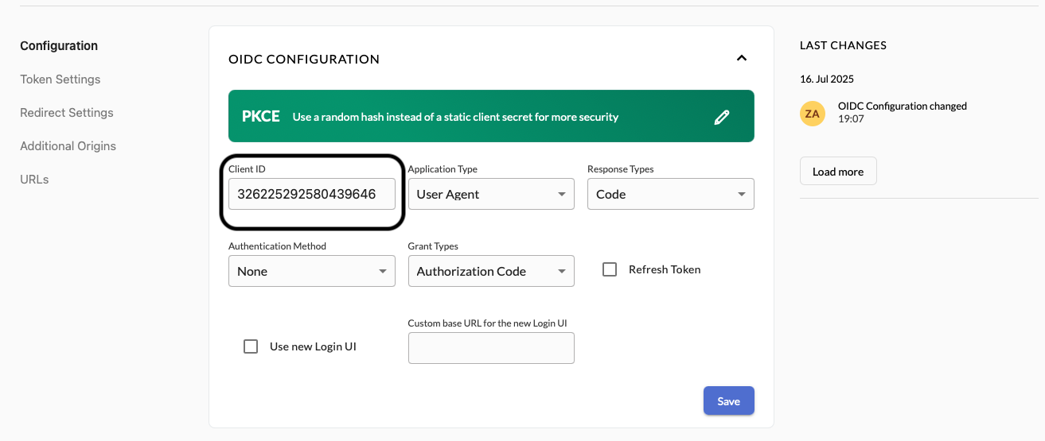This screenshot has width=1045, height=441.
Task: Select the Configuration sidebar item
Action: 59,46
